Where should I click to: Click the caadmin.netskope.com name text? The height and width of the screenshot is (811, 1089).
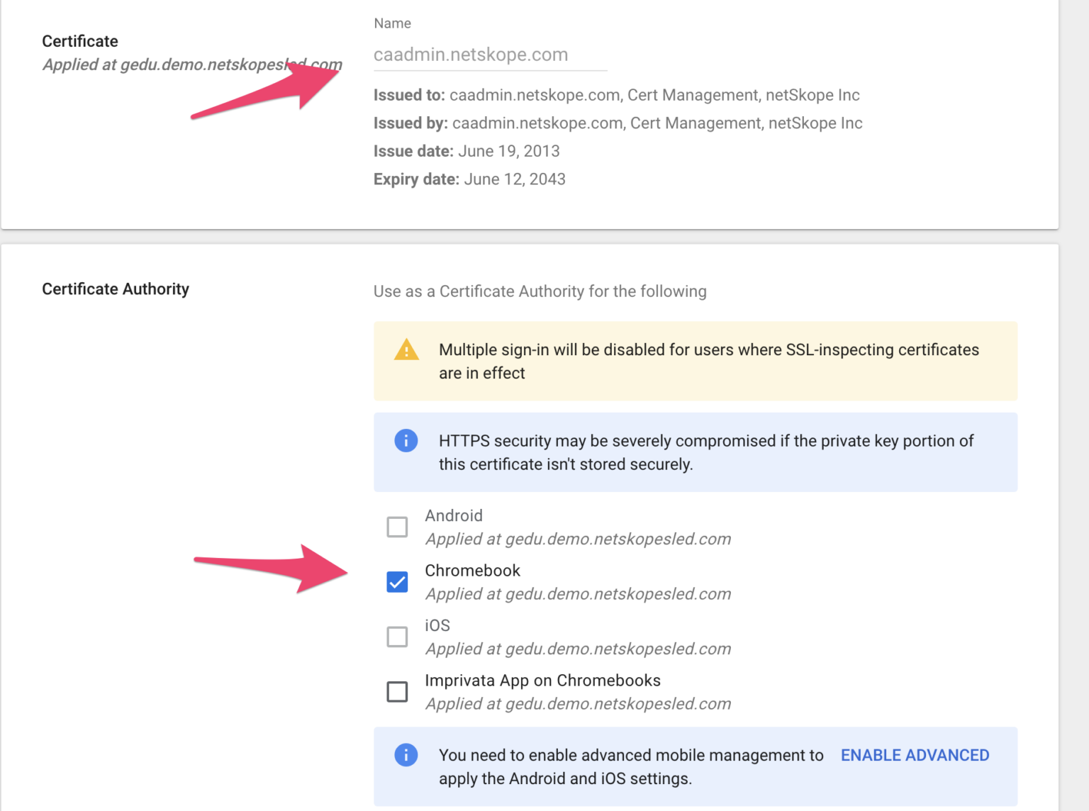[471, 55]
